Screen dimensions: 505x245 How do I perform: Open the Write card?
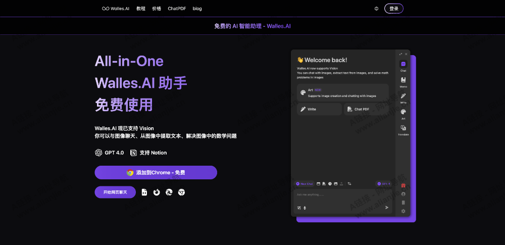319,109
